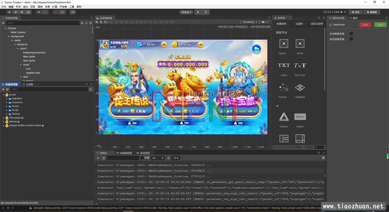The width and height of the screenshot is (389, 212).
Task: Collapse the assets root folder
Action: pyautogui.click(x=4, y=95)
